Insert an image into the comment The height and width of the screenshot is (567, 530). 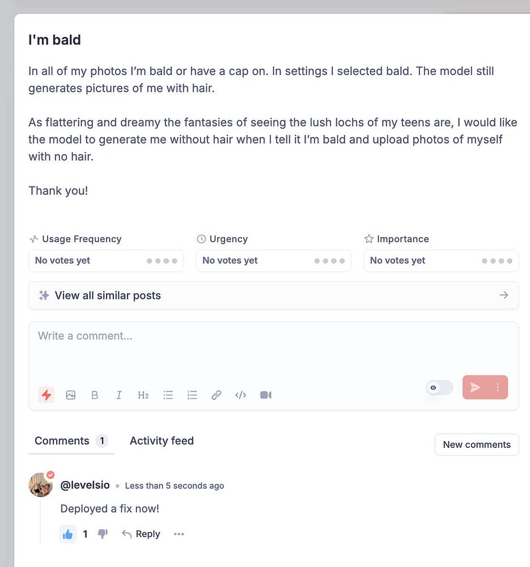coord(71,395)
